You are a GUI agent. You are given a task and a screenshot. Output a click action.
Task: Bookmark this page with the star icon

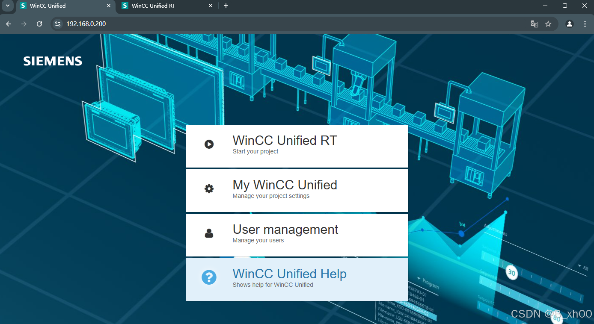548,24
